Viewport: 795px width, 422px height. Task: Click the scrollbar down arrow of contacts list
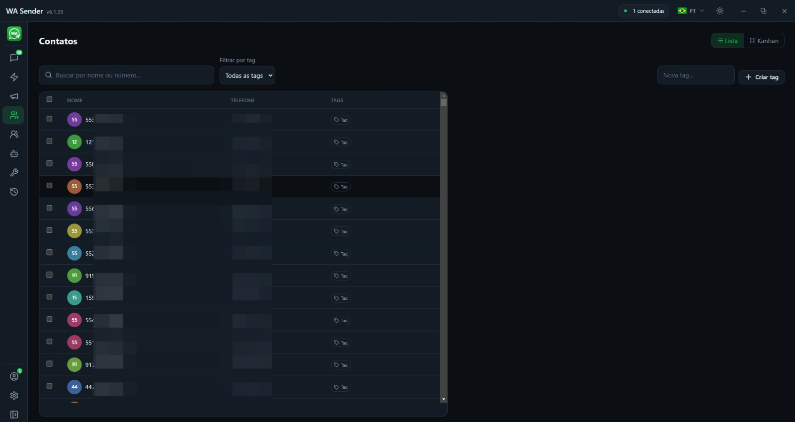(x=444, y=399)
